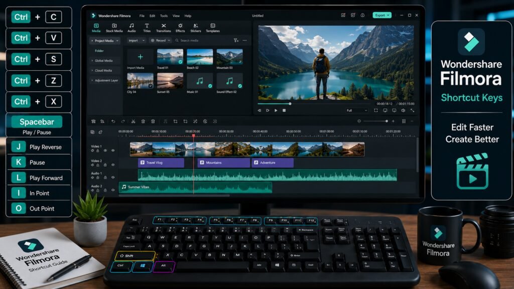Toggle the checkmark on City 04 thumbnail
The image size is (514, 289).
pos(151,86)
